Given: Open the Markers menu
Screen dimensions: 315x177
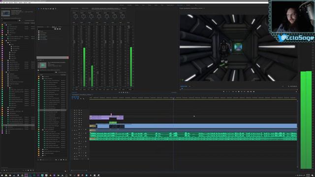Looking at the screenshot, I should [x=16, y=3].
